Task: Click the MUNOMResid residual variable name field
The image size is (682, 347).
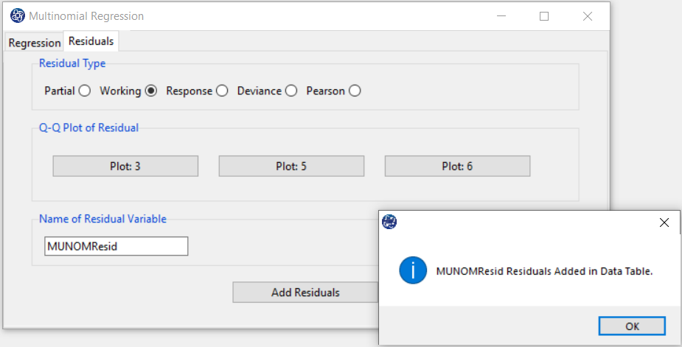Action: point(116,246)
